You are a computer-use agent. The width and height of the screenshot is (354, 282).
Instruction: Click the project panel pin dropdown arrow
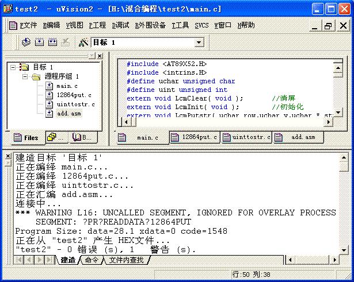(x=92, y=56)
